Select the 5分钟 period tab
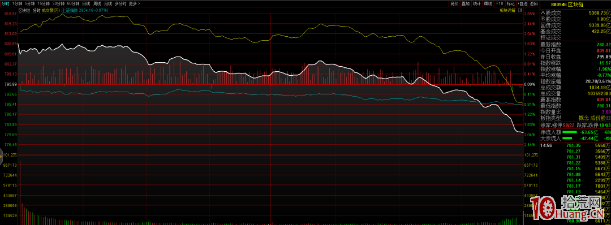Image resolution: width=611 pixels, height=225 pixels. (29, 3)
